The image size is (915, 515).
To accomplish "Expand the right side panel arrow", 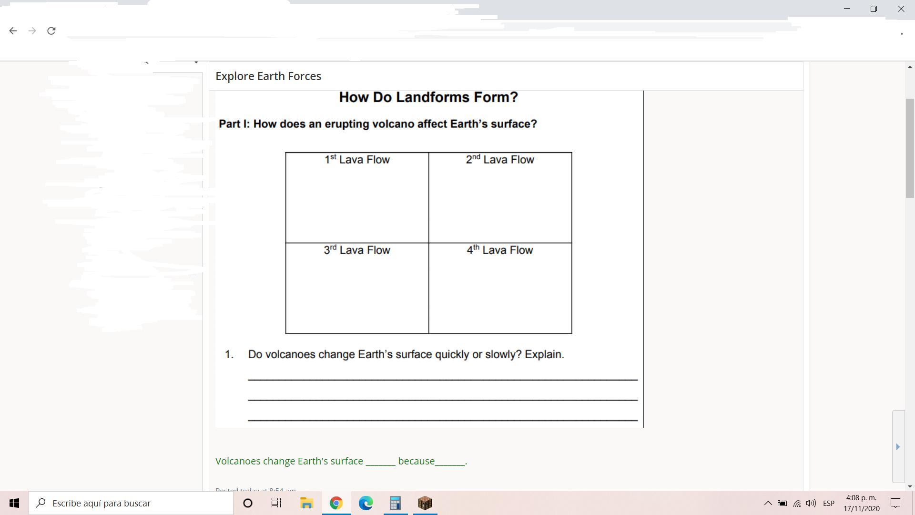I will click(898, 447).
